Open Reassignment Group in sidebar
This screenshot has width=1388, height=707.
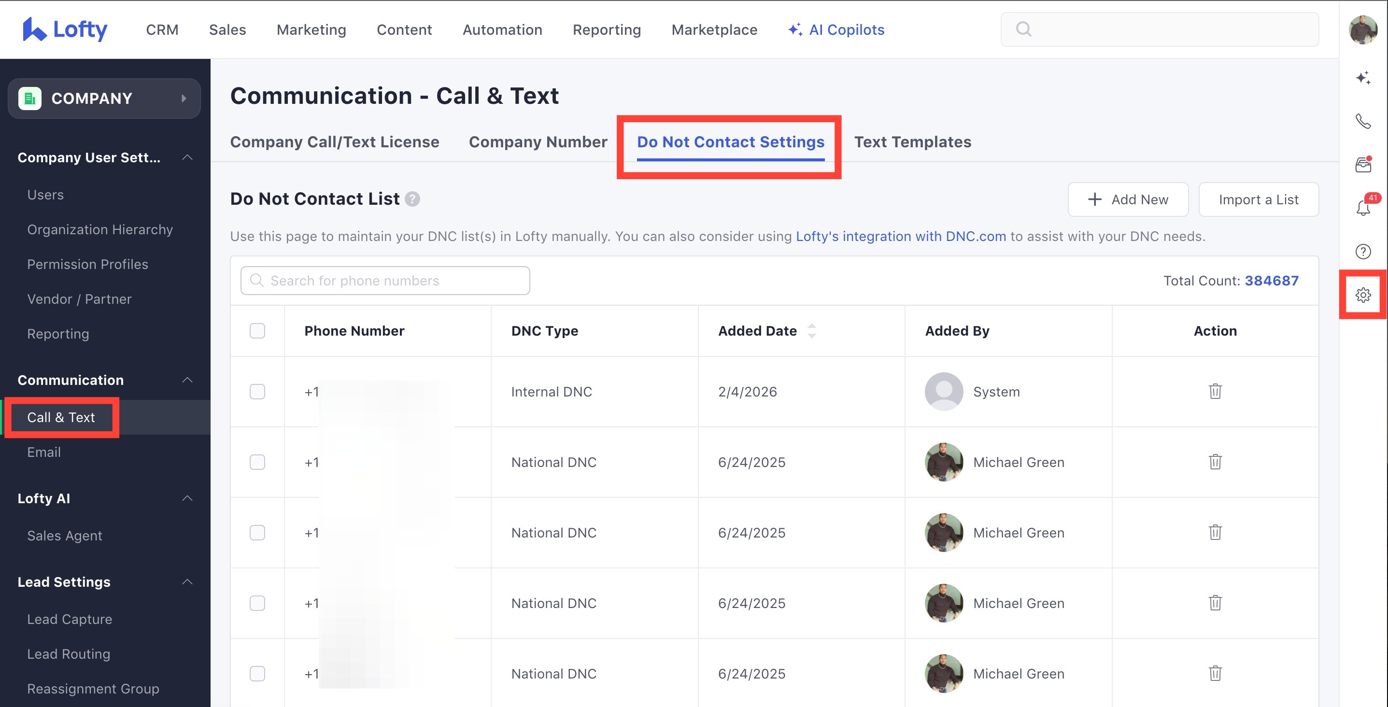[93, 689]
